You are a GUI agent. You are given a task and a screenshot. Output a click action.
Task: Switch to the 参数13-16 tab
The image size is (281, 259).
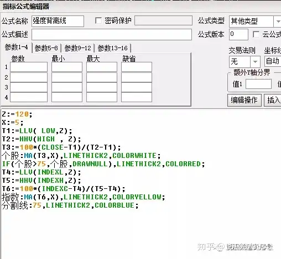click(x=112, y=48)
